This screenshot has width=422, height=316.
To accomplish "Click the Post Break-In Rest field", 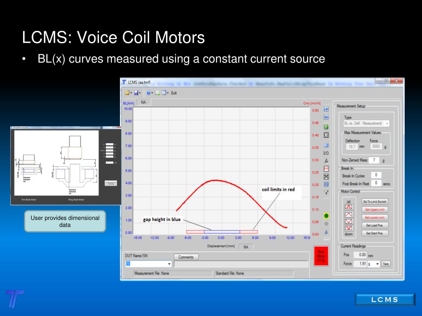I will click(x=376, y=183).
